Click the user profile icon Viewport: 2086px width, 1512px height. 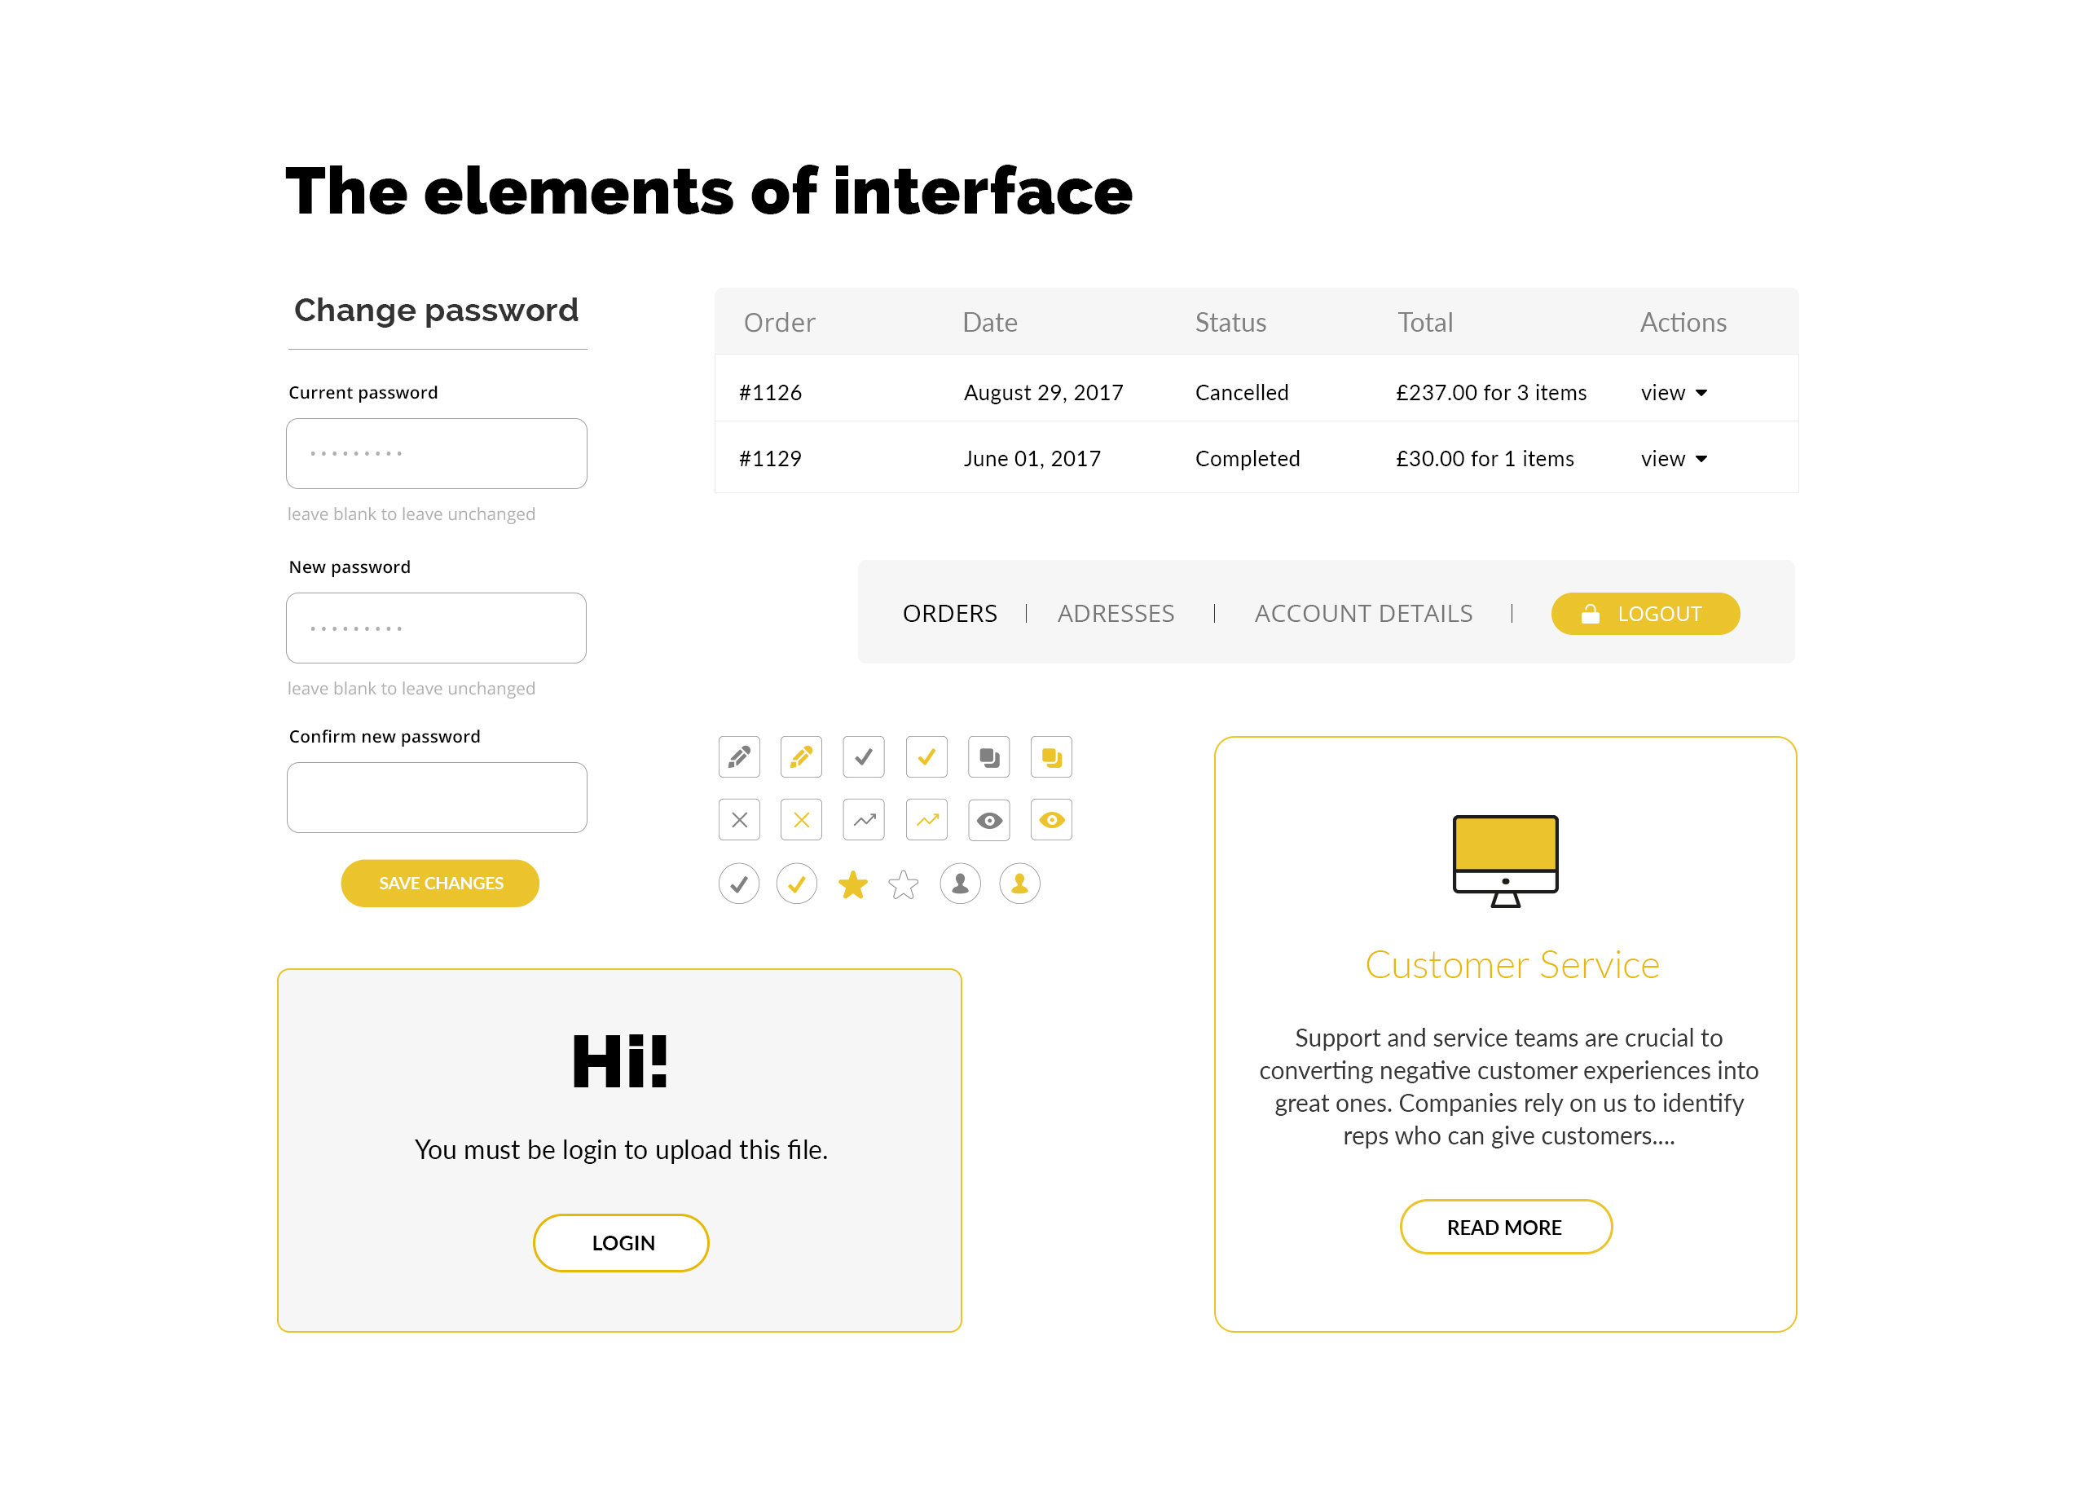962,882
